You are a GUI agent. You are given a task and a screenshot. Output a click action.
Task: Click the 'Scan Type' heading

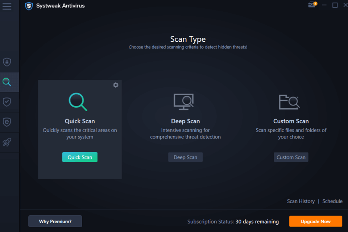[188, 39]
